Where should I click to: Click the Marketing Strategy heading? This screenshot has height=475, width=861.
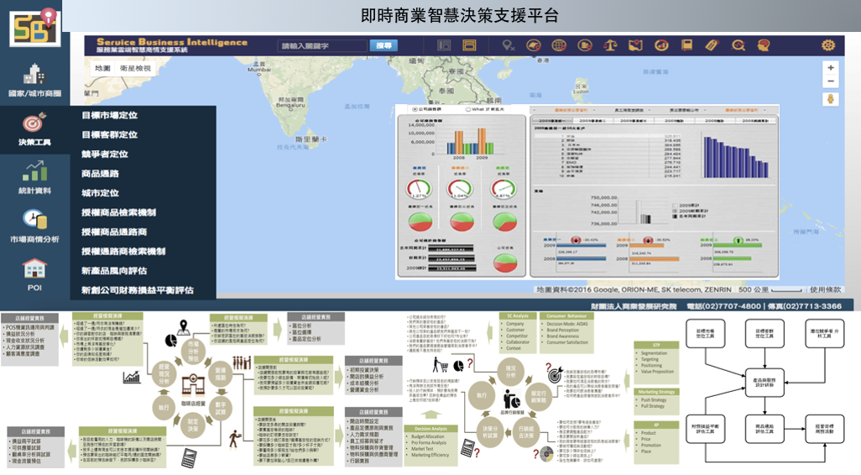657,392
